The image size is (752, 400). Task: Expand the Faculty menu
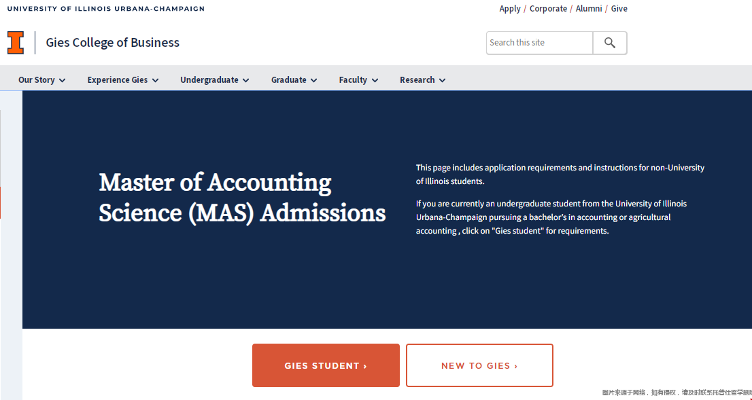(x=358, y=80)
